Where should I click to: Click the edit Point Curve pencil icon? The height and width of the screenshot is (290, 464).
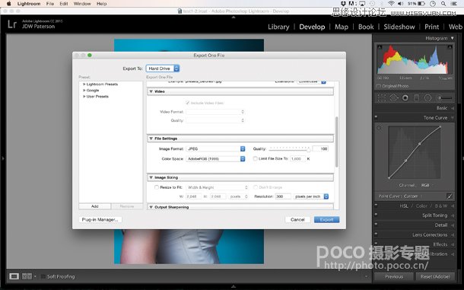(x=450, y=196)
